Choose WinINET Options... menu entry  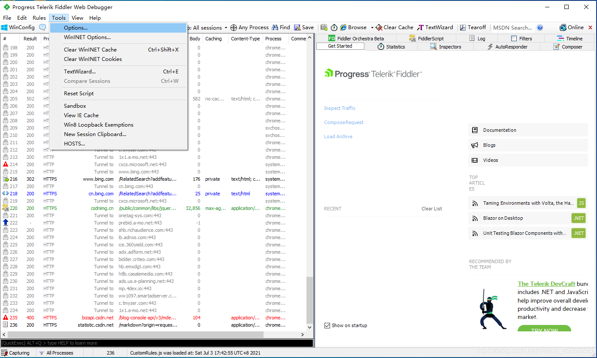coord(118,37)
